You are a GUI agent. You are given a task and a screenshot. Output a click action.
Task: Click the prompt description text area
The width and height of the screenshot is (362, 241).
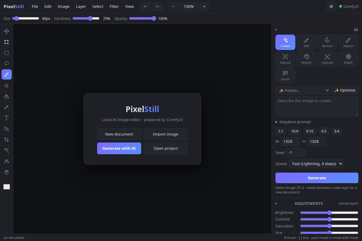[317, 106]
